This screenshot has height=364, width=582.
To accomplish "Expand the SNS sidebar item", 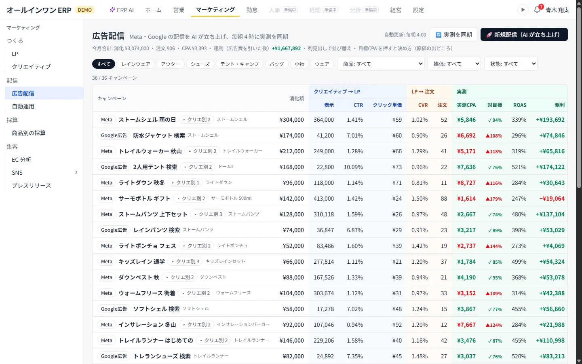I will 44,173.
